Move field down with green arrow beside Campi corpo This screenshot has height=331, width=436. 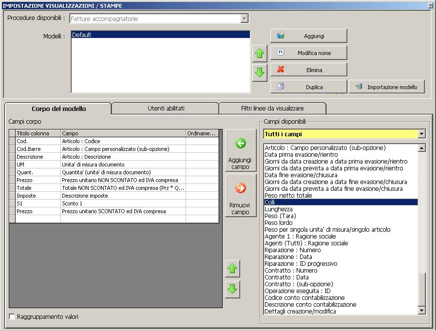pos(232,289)
